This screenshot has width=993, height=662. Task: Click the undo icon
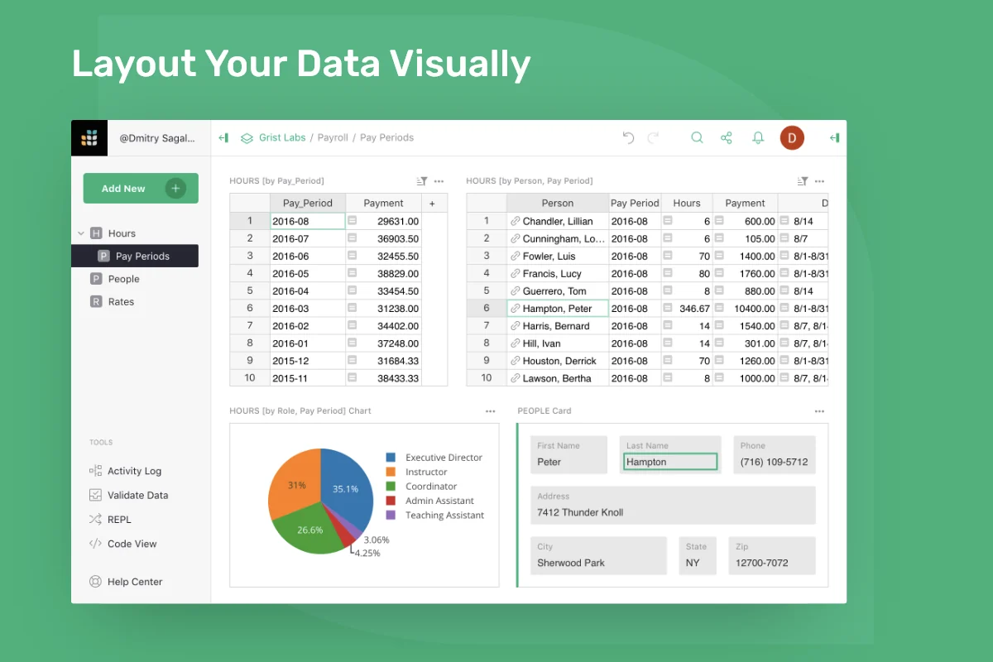click(628, 138)
